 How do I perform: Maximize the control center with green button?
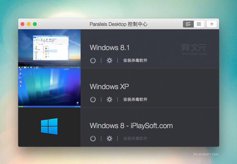click(35, 24)
